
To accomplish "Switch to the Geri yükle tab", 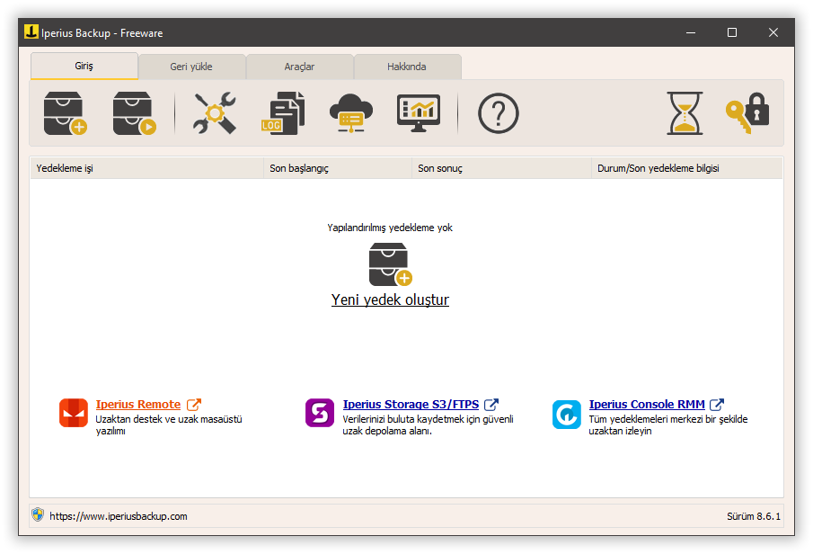I will [192, 67].
